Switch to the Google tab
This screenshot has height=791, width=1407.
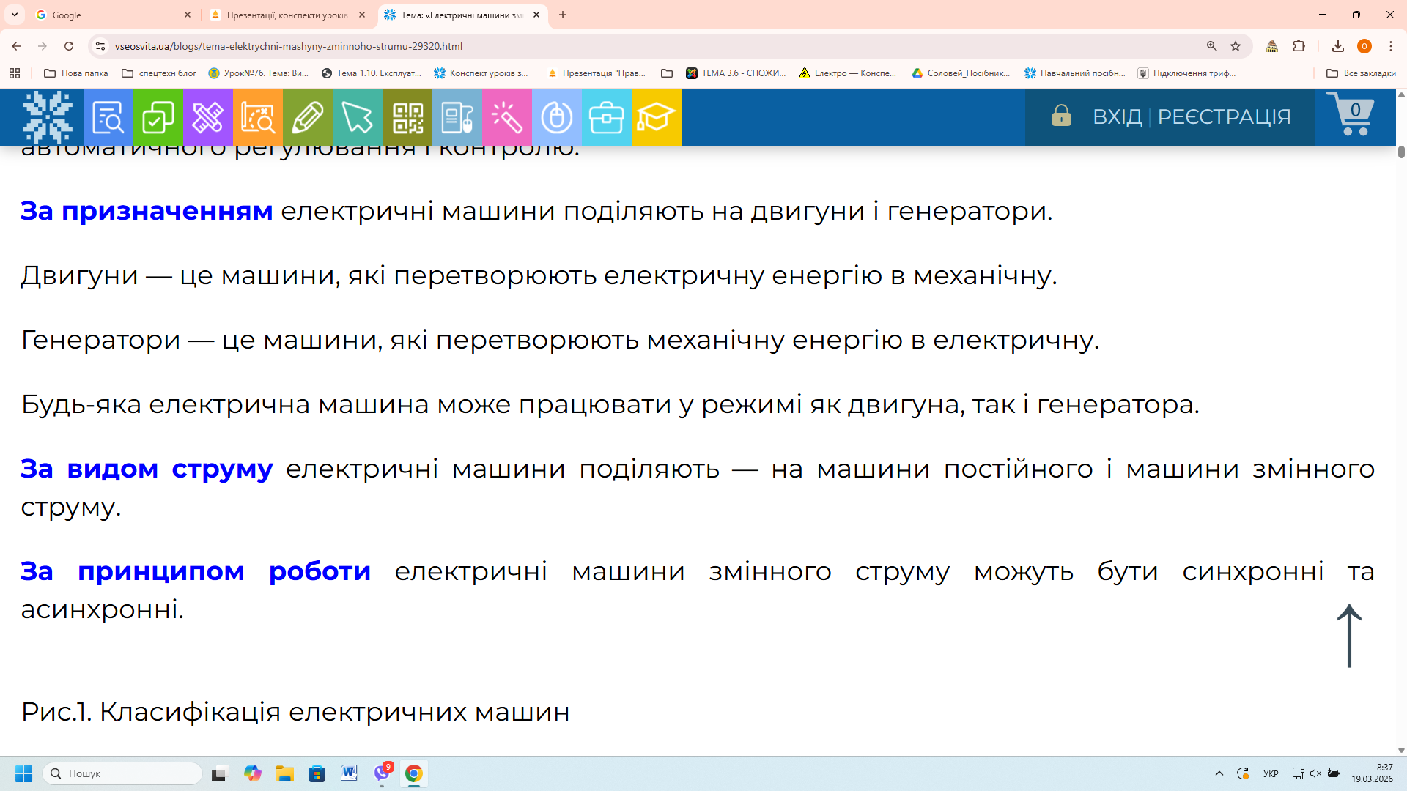[x=110, y=15]
